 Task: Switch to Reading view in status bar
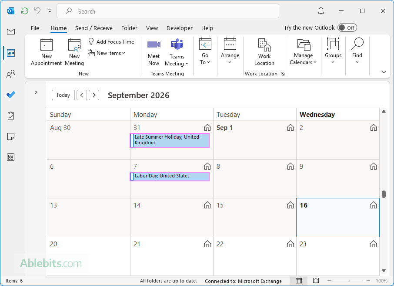(316, 280)
